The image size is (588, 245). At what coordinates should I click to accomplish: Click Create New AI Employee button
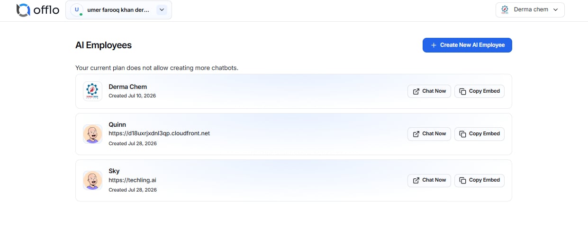pyautogui.click(x=467, y=45)
